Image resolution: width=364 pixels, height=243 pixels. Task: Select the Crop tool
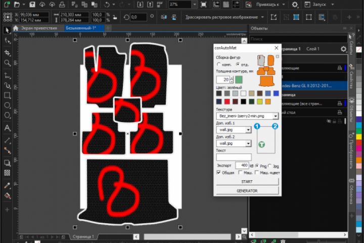(7, 53)
